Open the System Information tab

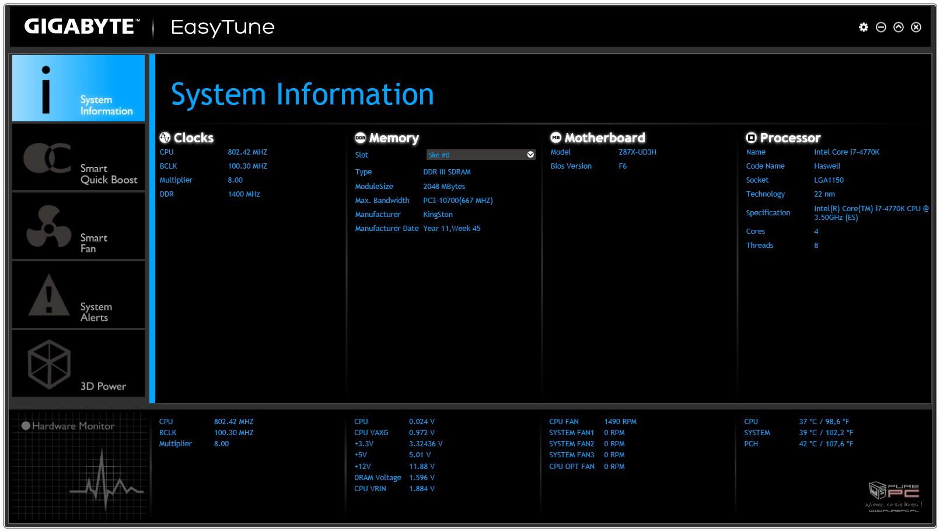click(78, 88)
